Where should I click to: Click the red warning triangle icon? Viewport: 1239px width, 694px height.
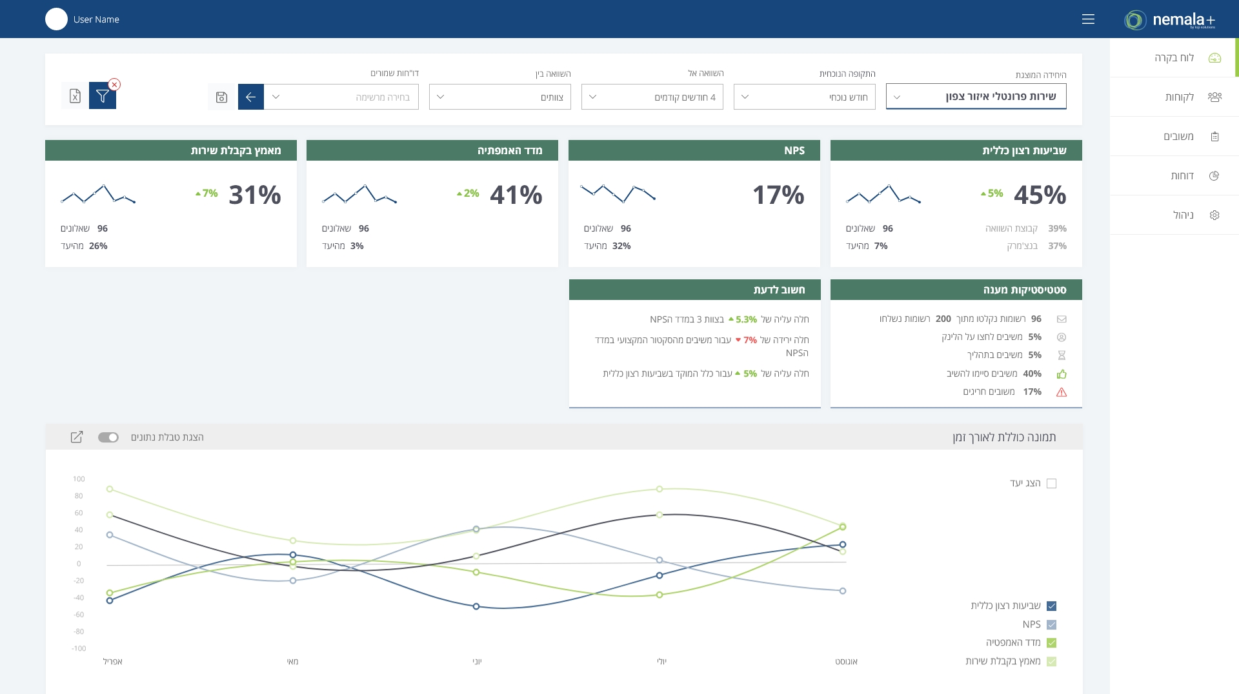[x=1062, y=392]
